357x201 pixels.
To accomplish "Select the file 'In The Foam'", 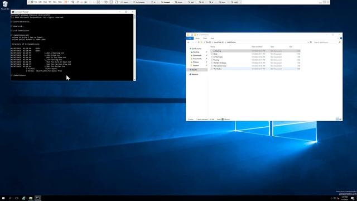I will point(255,57).
